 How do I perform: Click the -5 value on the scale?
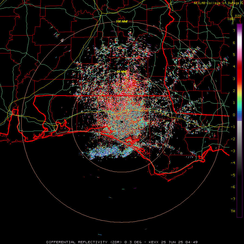(233, 175)
